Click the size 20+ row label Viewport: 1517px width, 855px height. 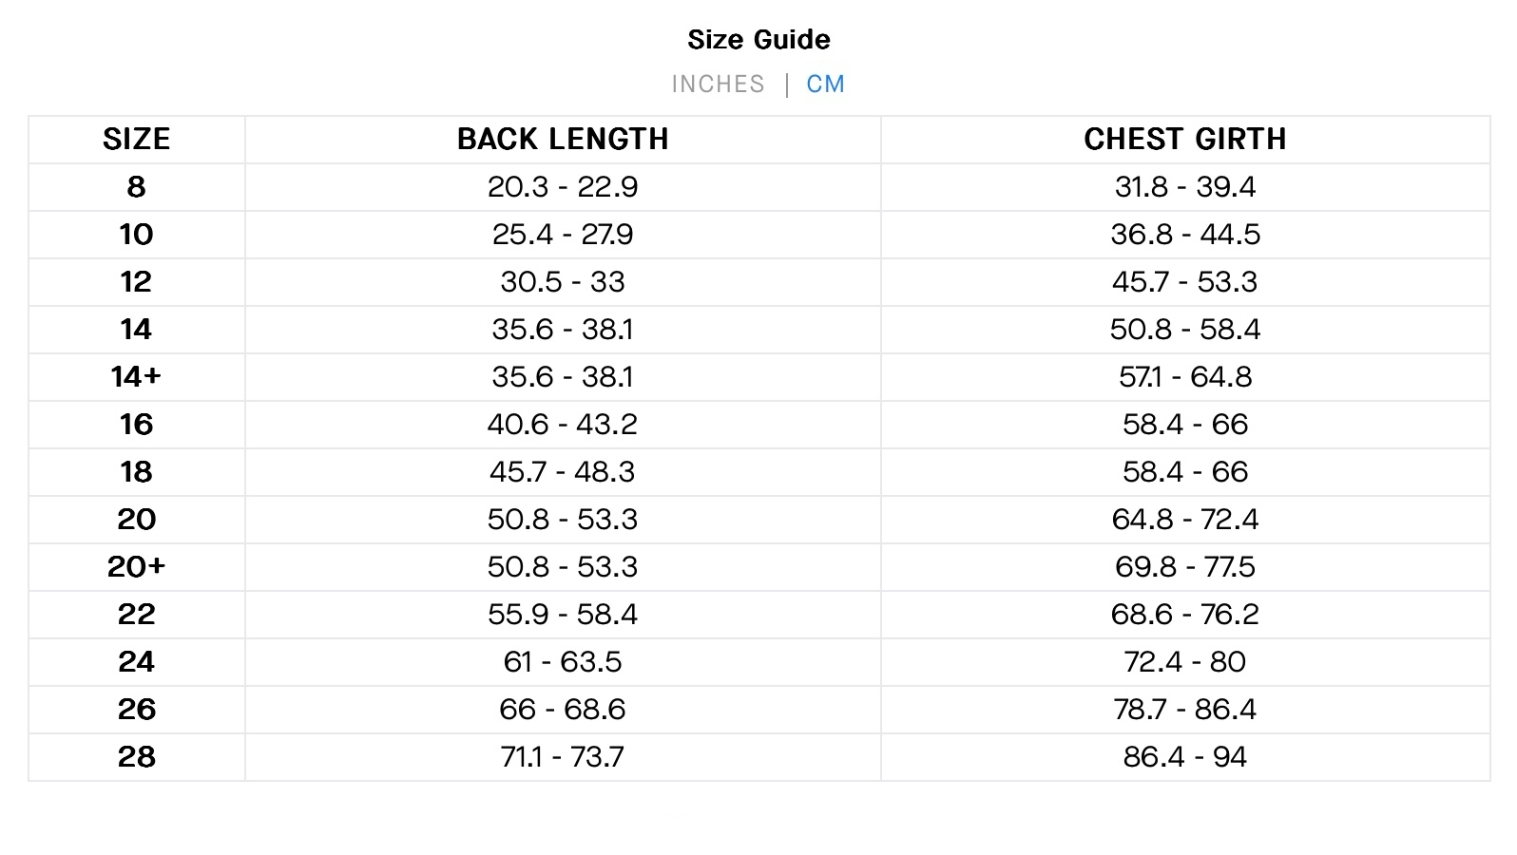pos(137,567)
